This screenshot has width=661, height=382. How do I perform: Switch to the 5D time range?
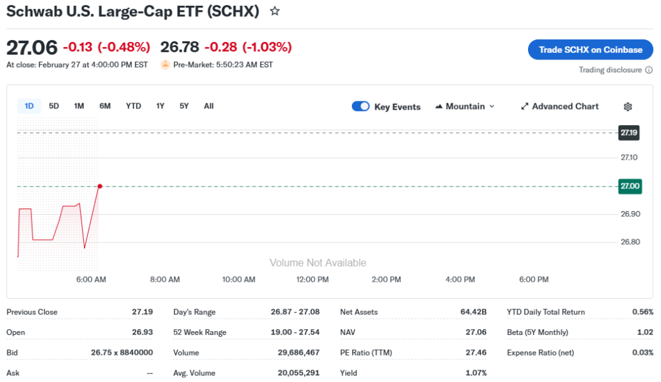click(x=54, y=106)
